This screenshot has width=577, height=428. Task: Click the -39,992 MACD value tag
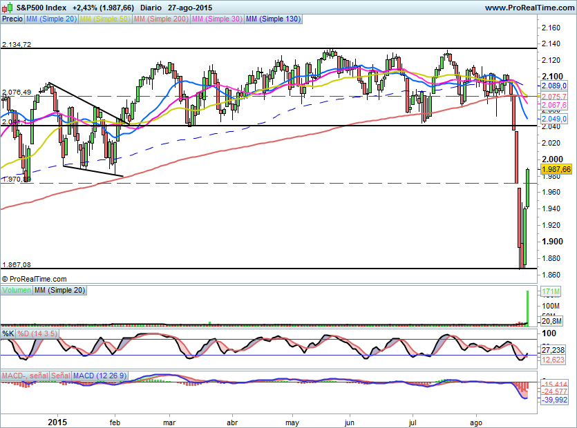pyautogui.click(x=554, y=400)
